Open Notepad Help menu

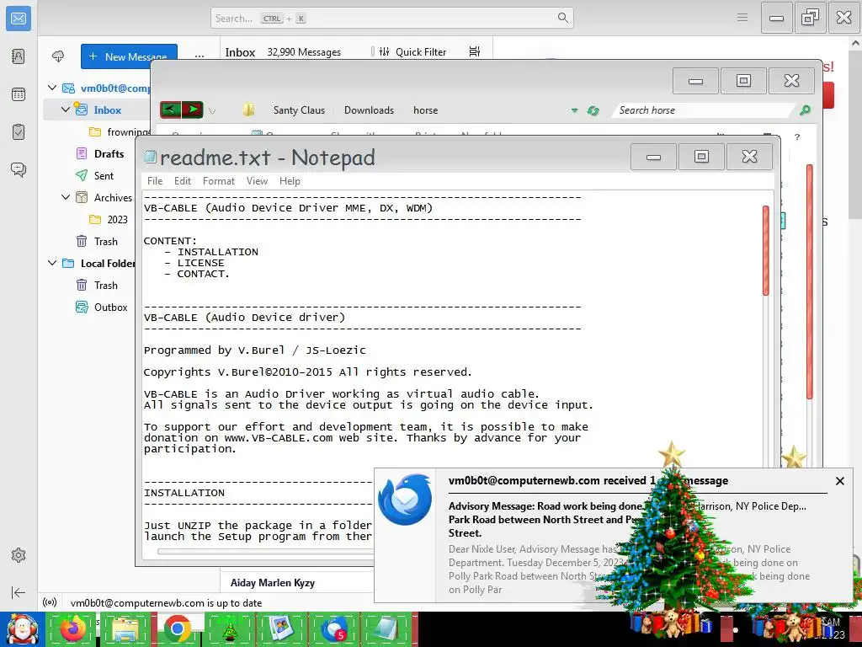(x=290, y=181)
